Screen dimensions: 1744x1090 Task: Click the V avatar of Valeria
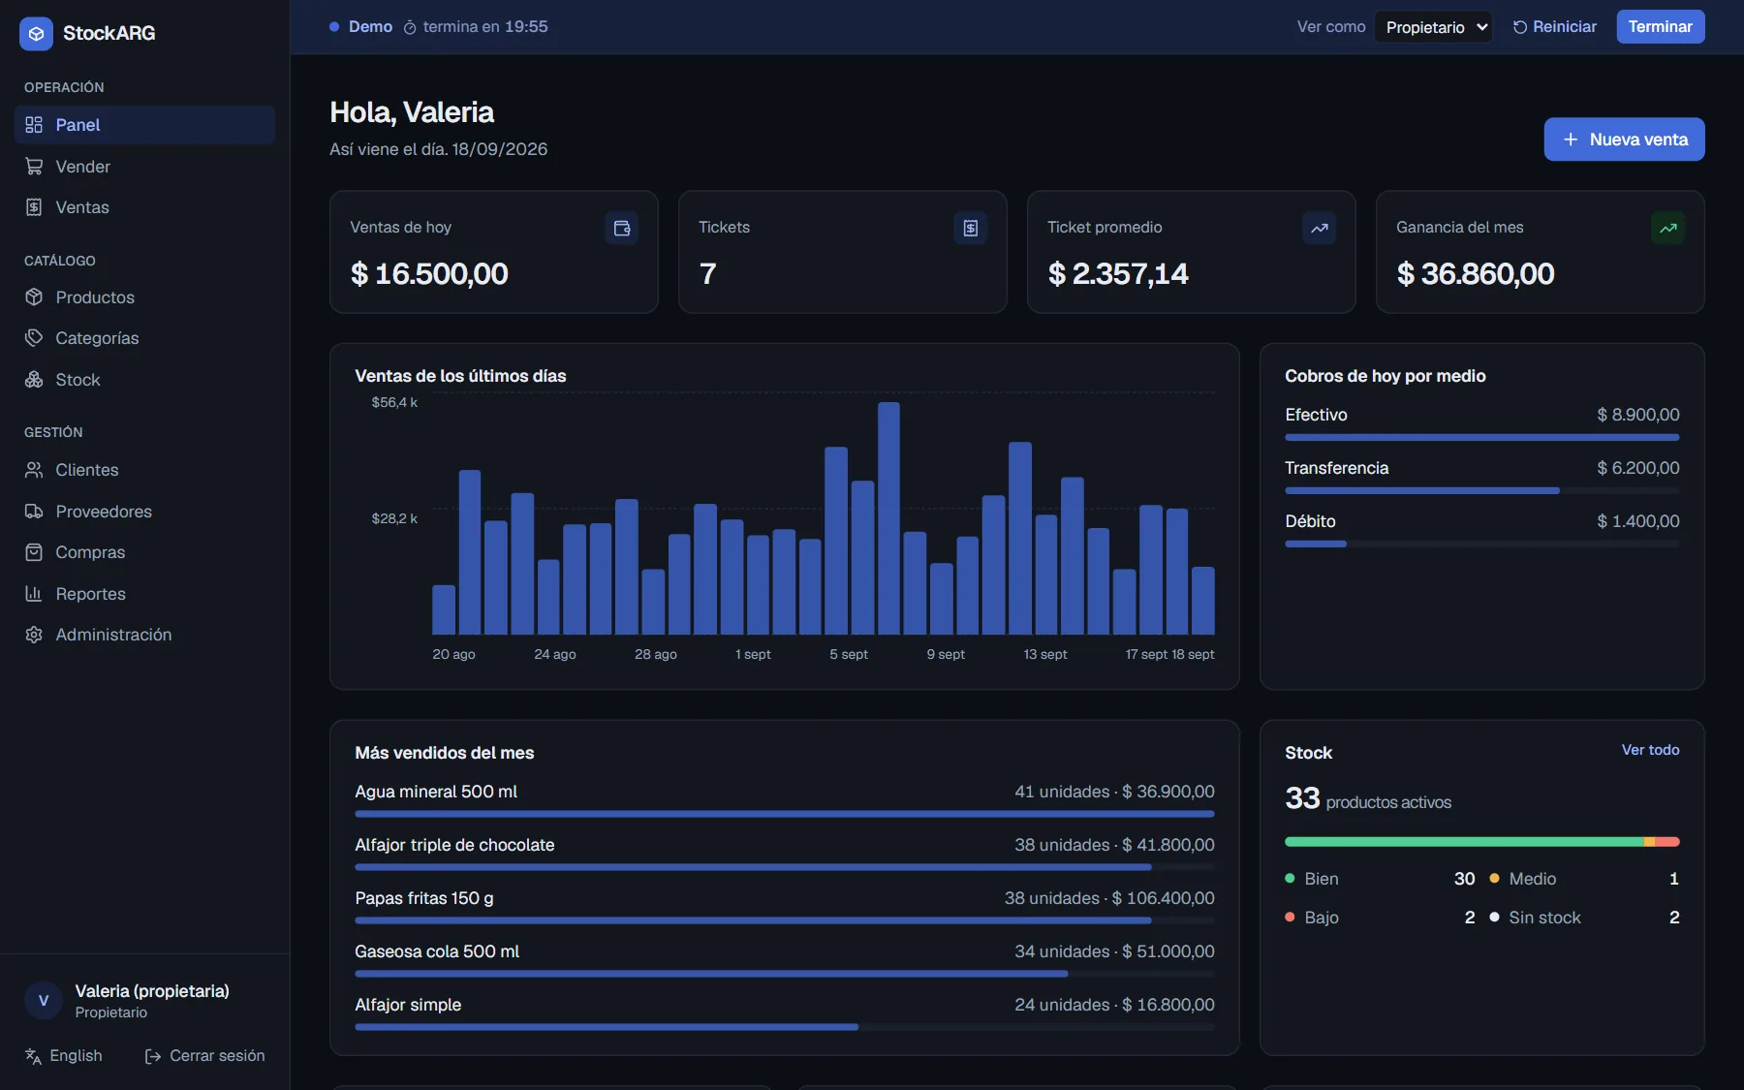point(44,1001)
